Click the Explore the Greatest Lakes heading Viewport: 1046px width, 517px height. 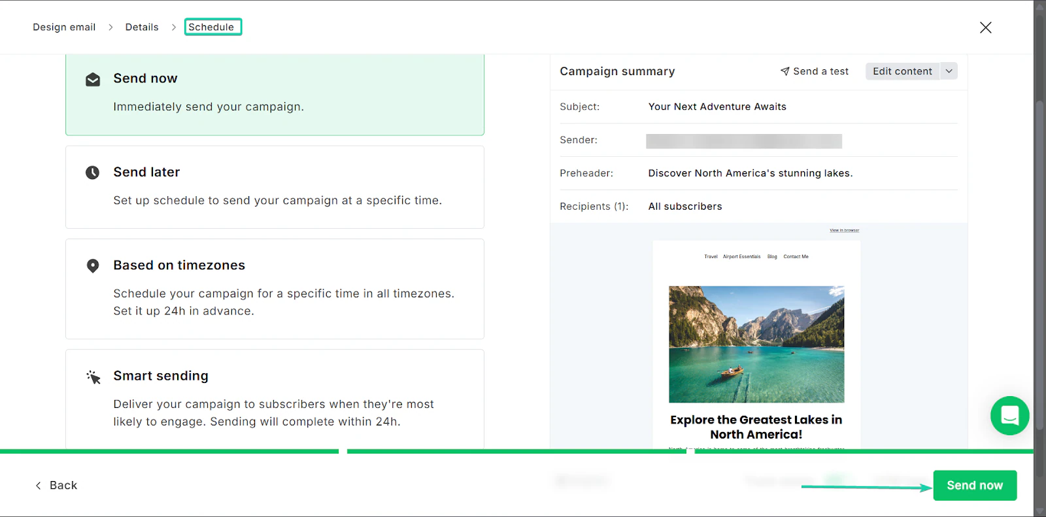click(756, 427)
